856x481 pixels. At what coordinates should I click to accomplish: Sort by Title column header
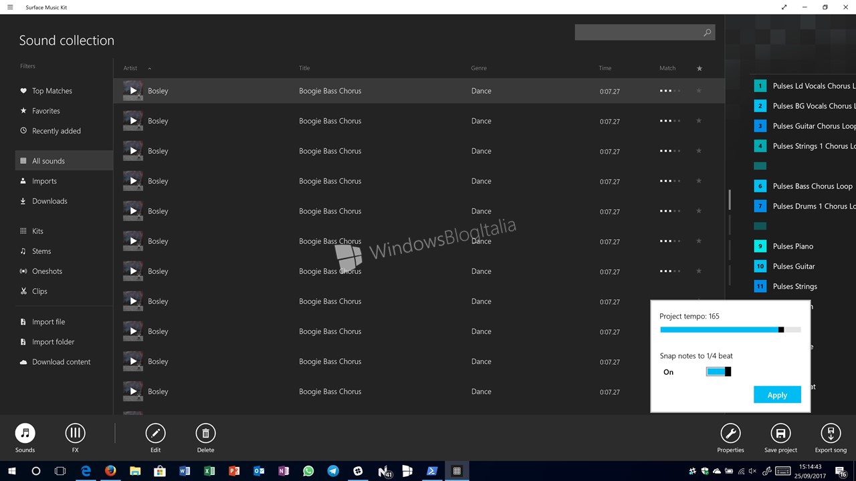304,68
